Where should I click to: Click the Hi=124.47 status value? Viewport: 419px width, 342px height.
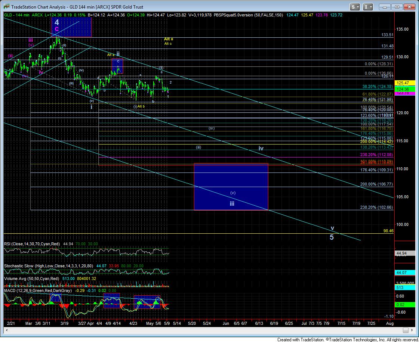coord(155,15)
